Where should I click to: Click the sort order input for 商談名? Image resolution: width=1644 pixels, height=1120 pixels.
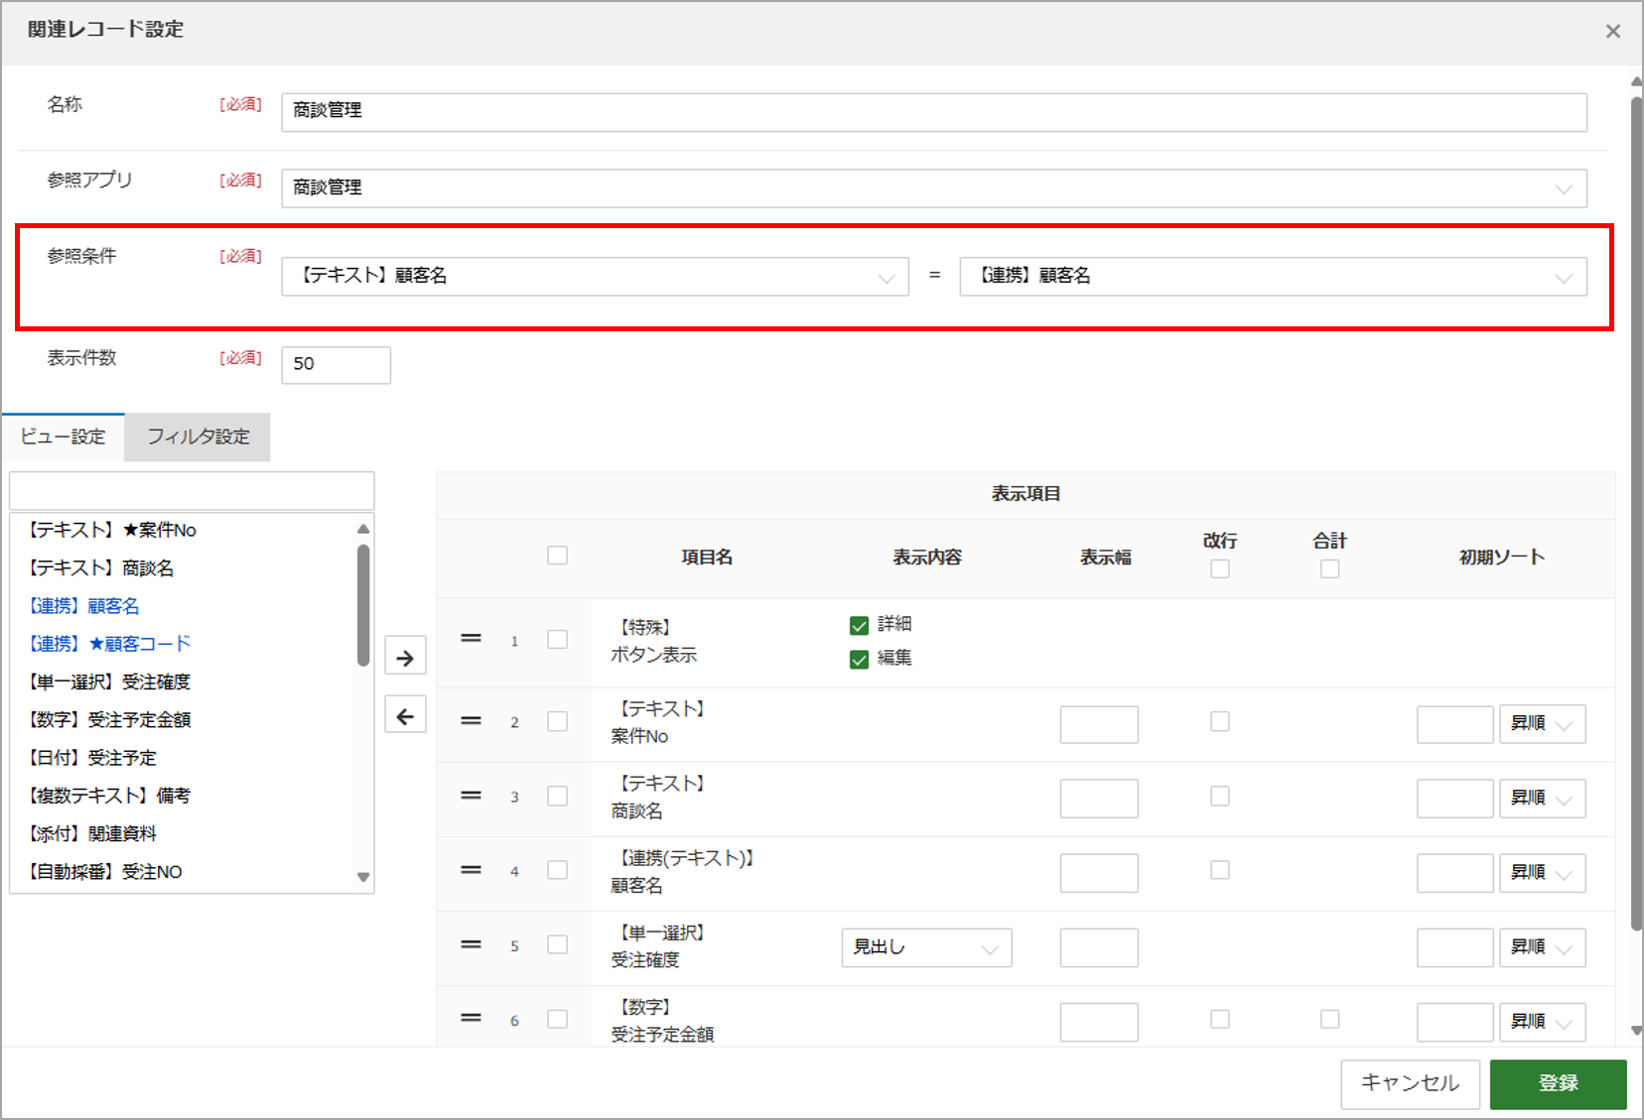pos(1455,799)
